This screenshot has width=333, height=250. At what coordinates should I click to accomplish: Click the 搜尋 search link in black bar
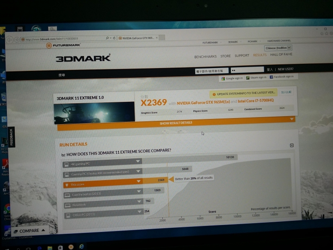point(62,75)
